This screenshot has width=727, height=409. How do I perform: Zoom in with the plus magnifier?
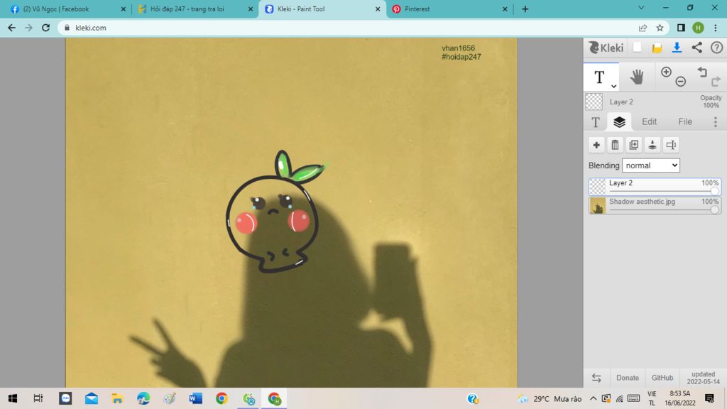[x=666, y=72]
